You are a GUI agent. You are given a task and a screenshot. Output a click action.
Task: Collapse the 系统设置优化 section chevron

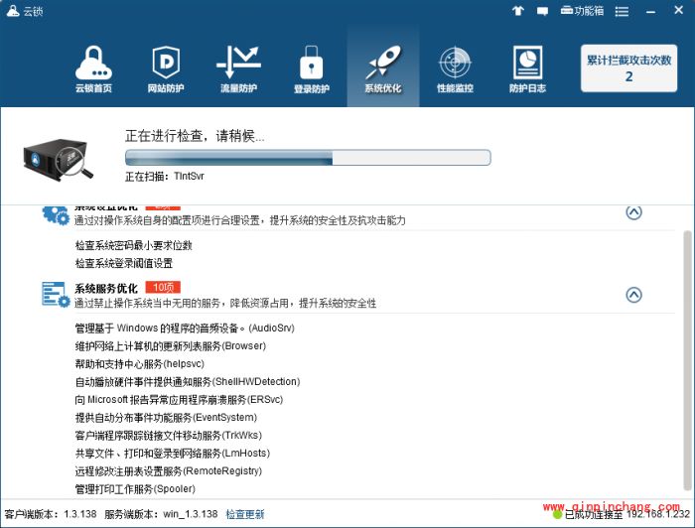coord(633,212)
